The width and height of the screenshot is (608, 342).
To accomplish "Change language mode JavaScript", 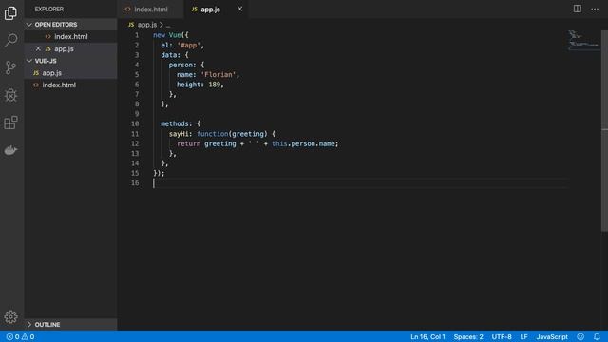I will [x=552, y=336].
